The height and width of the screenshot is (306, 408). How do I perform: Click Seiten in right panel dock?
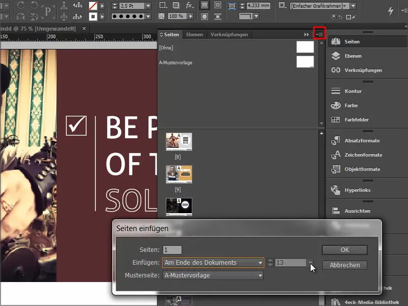[x=367, y=42]
